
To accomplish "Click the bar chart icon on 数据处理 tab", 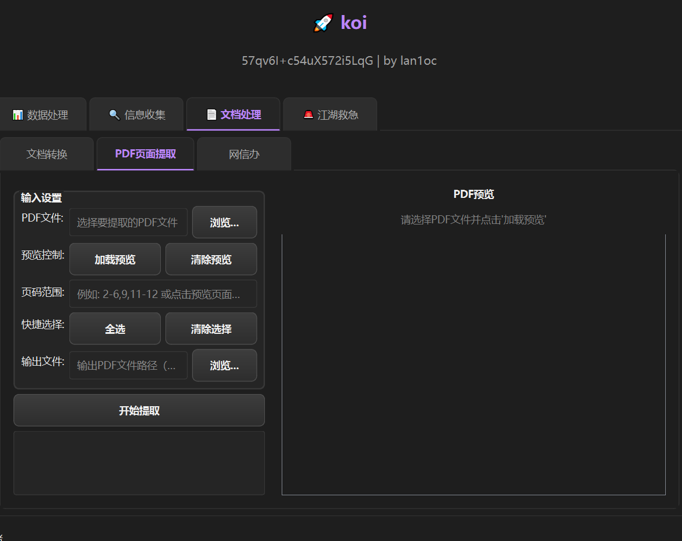I will coord(18,115).
